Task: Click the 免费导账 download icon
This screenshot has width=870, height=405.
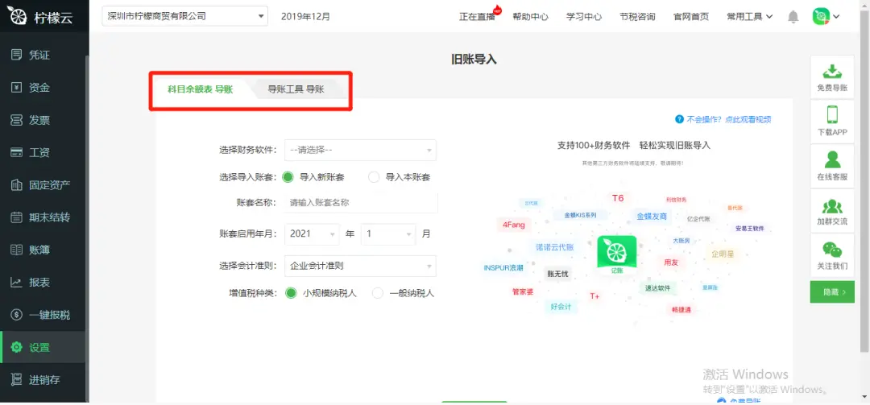Action: point(832,71)
